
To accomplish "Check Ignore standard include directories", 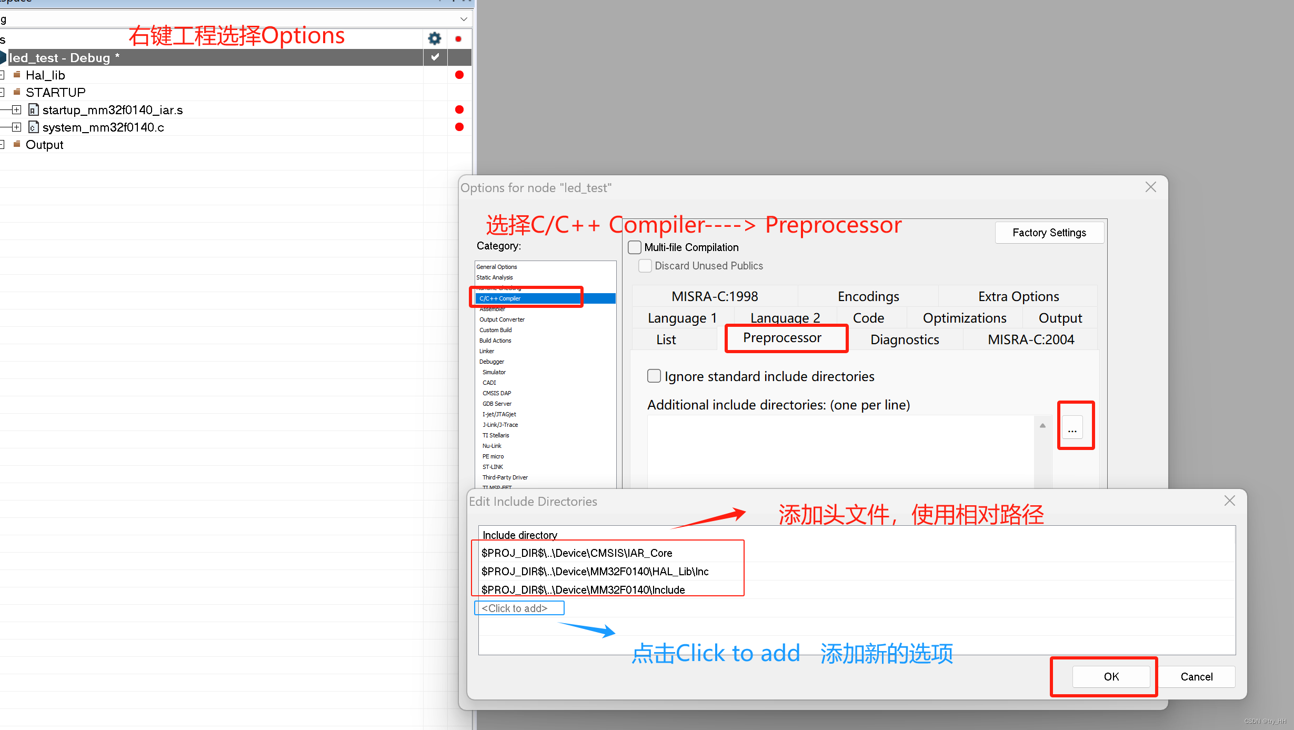I will click(x=654, y=376).
